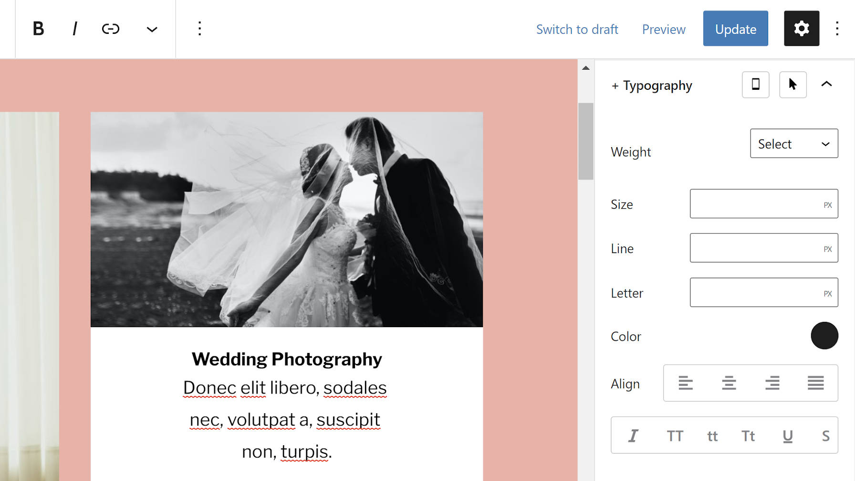Screen dimensions: 855x481
Task: Underline the text via typography panel
Action: tap(787, 435)
